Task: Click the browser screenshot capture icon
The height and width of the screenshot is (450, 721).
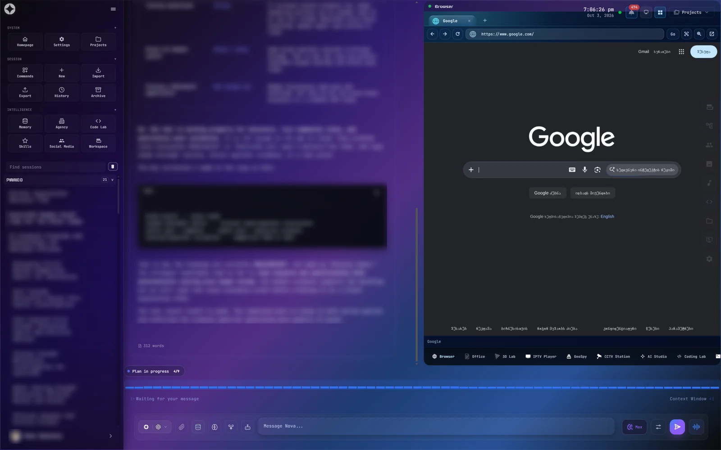Action: coord(686,34)
